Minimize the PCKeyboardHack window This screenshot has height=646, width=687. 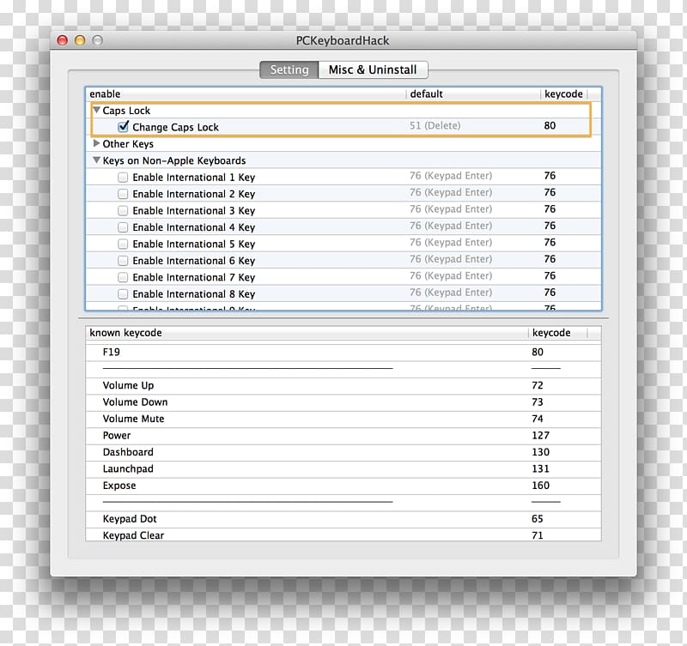[x=80, y=40]
